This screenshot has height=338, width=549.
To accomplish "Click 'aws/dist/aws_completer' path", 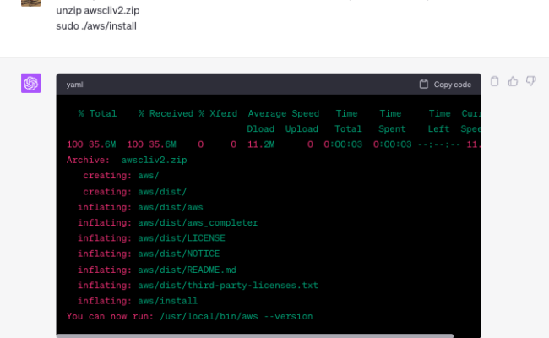I will 198,223.
